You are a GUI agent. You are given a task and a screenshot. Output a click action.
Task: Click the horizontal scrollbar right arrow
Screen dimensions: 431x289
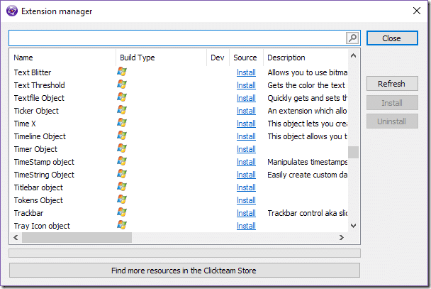coord(342,238)
